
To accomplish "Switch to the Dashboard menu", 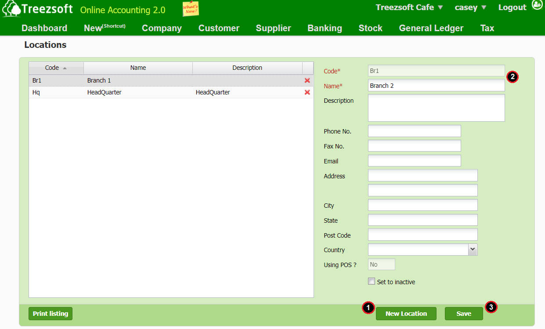I will tap(44, 28).
